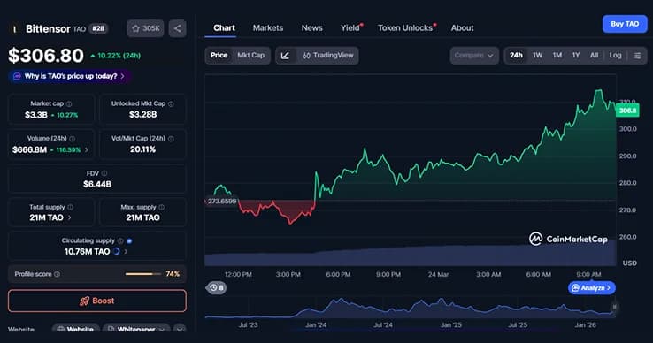This screenshot has height=343, width=653.
Task: Click the verified badge by Circulating supply
Action: point(129,240)
